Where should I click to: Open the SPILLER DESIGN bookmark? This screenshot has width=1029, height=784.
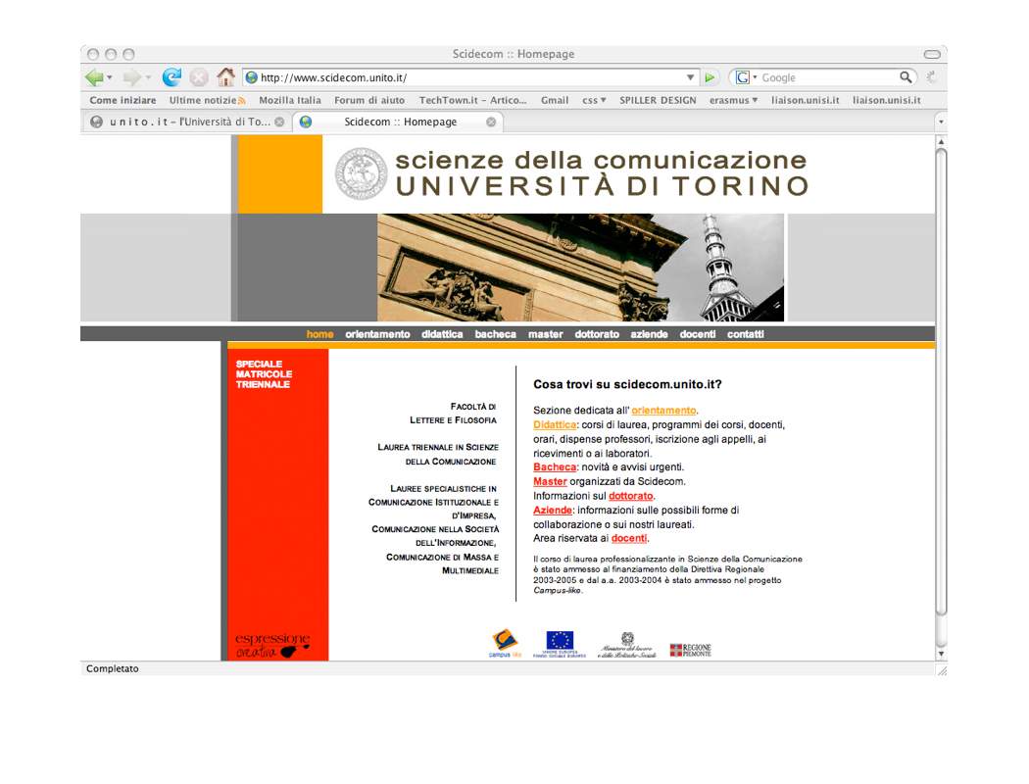tap(658, 100)
